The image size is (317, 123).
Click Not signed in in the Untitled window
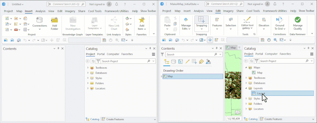pos(97,4)
